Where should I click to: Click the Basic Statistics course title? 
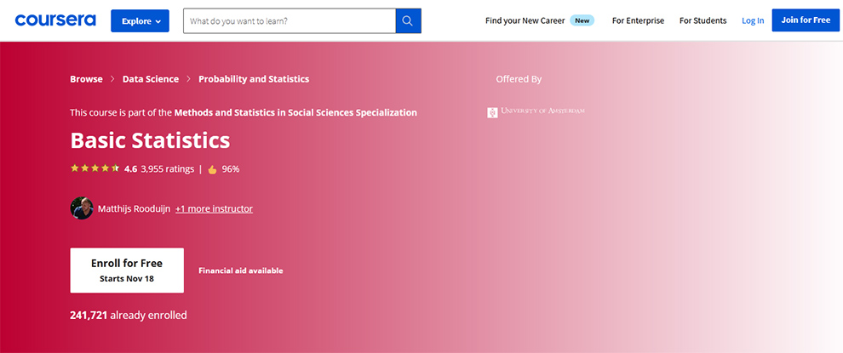click(150, 140)
